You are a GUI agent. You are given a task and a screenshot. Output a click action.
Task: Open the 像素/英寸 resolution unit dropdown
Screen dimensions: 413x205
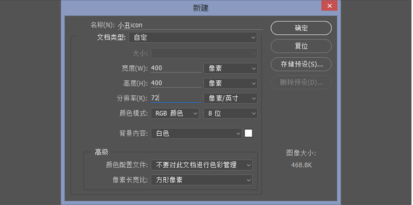(x=230, y=99)
